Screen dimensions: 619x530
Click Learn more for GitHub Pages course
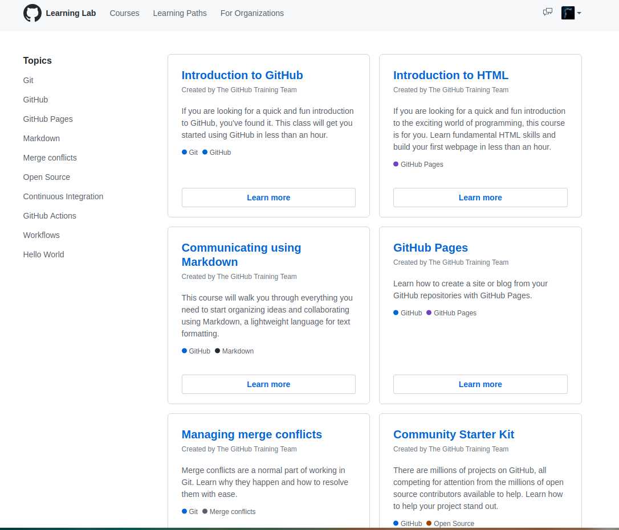tap(480, 384)
